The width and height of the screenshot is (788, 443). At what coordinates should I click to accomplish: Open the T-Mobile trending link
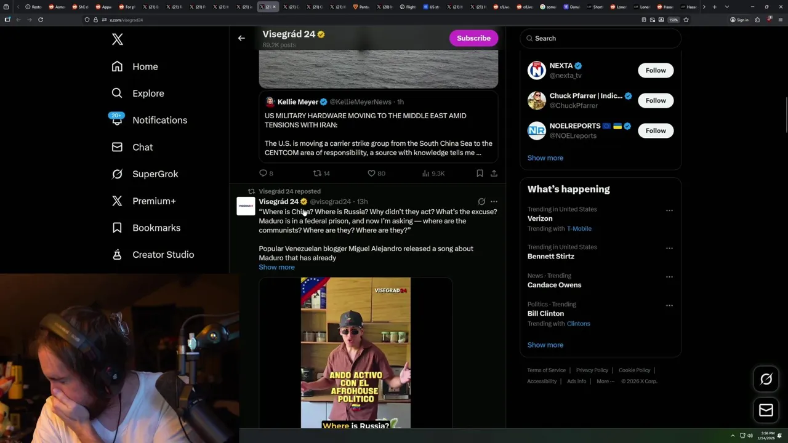tap(579, 229)
